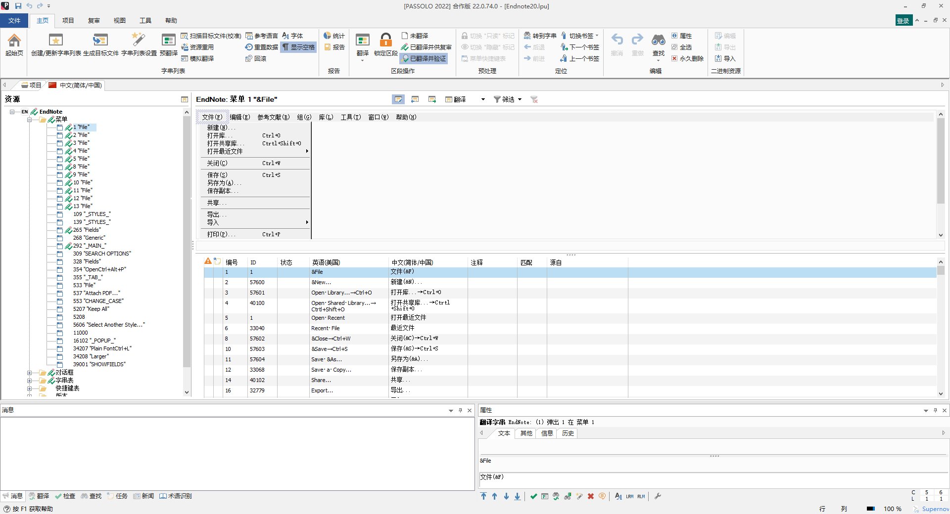This screenshot has height=514, width=950.
Task: Click the go-to-first-string arrow in properties toolbar
Action: point(483,496)
